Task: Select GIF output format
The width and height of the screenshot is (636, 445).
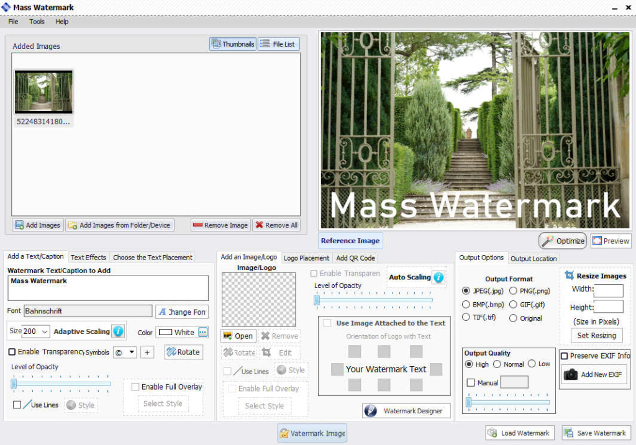Action: 513,304
